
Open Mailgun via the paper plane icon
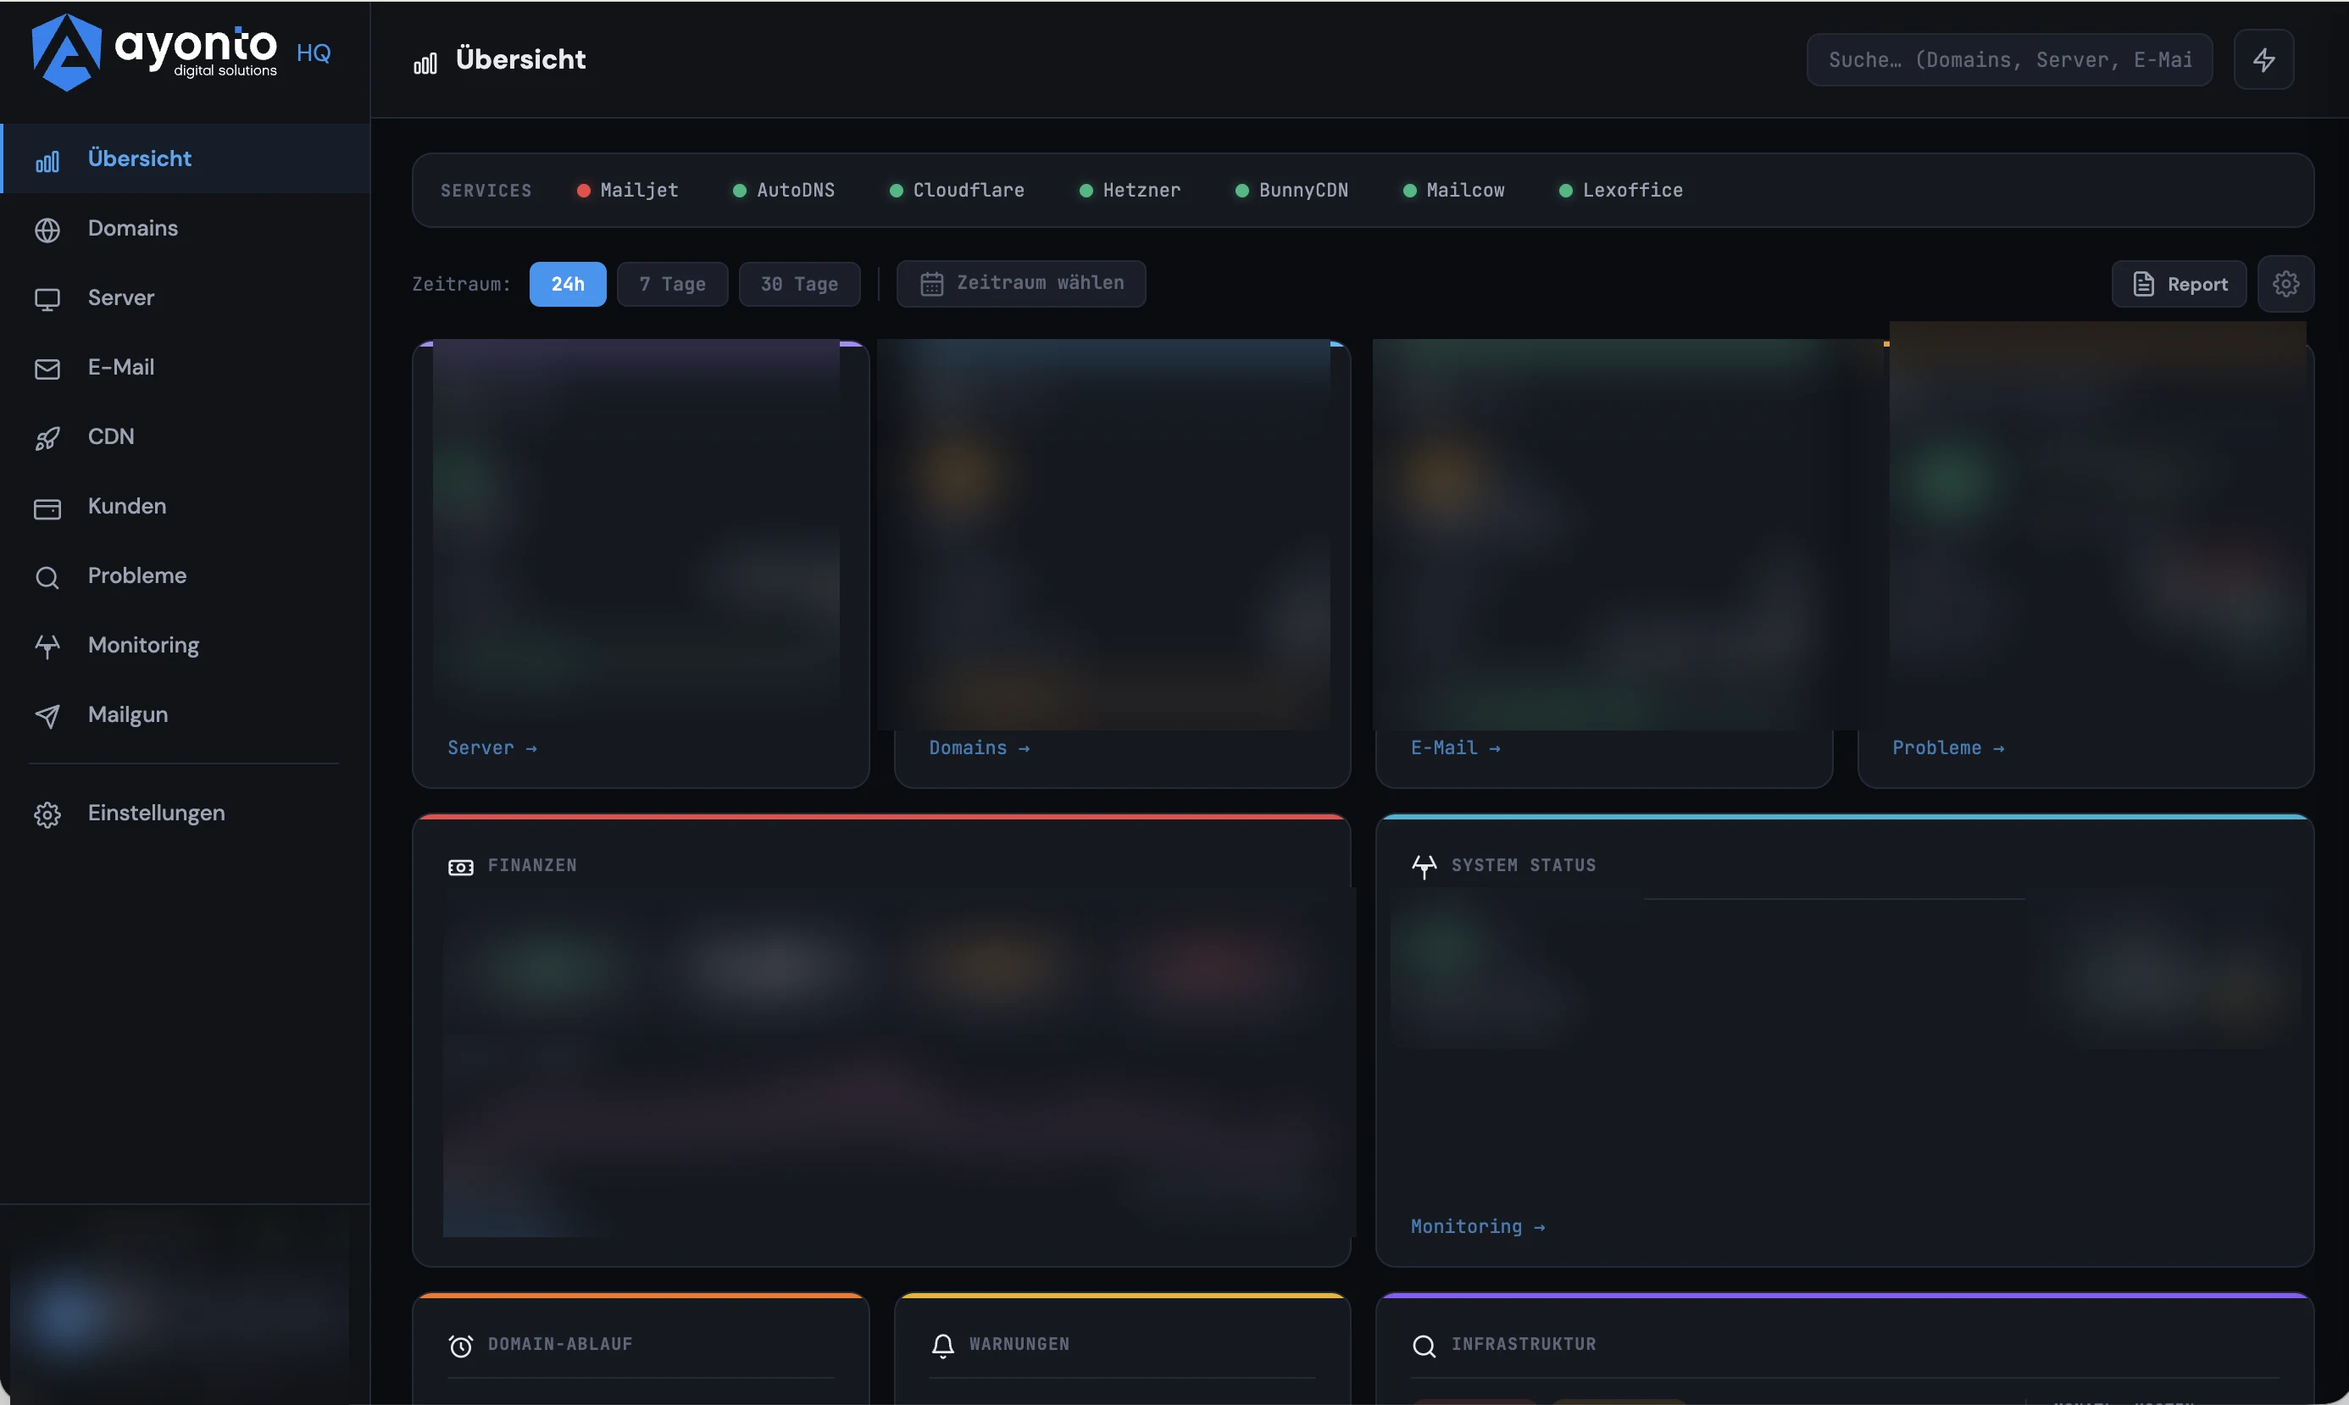pyautogui.click(x=47, y=715)
